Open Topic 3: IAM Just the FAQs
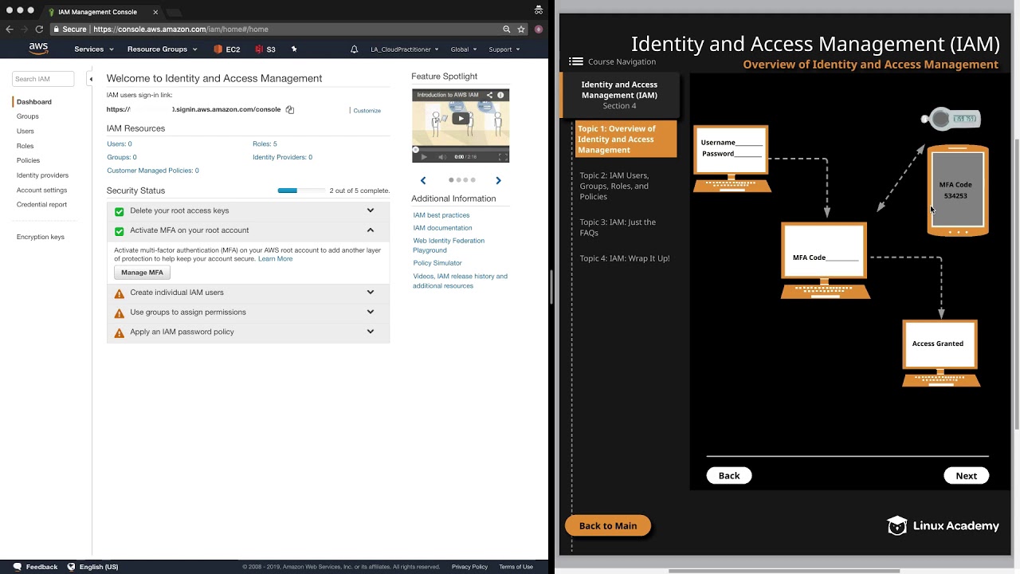Image resolution: width=1020 pixels, height=574 pixels. tap(618, 227)
